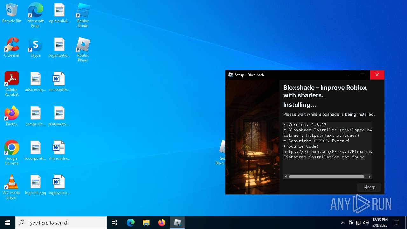
Task: Select the focuspositi... image file
Action: (x=35, y=151)
